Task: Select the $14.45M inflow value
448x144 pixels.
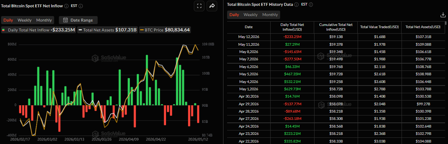Action: pos(292,126)
